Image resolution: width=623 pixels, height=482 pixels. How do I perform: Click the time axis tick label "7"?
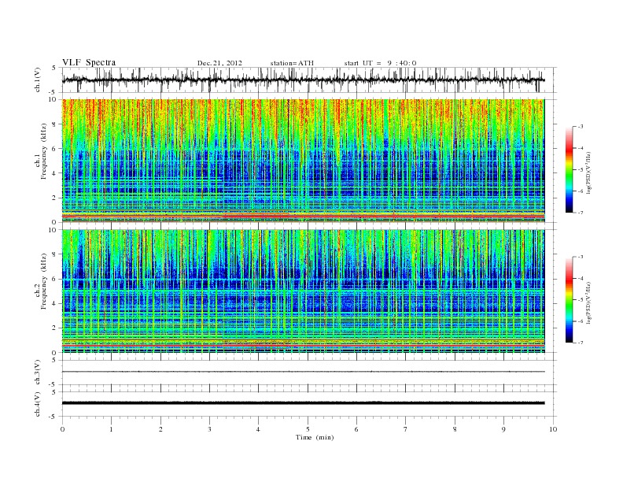click(x=406, y=429)
